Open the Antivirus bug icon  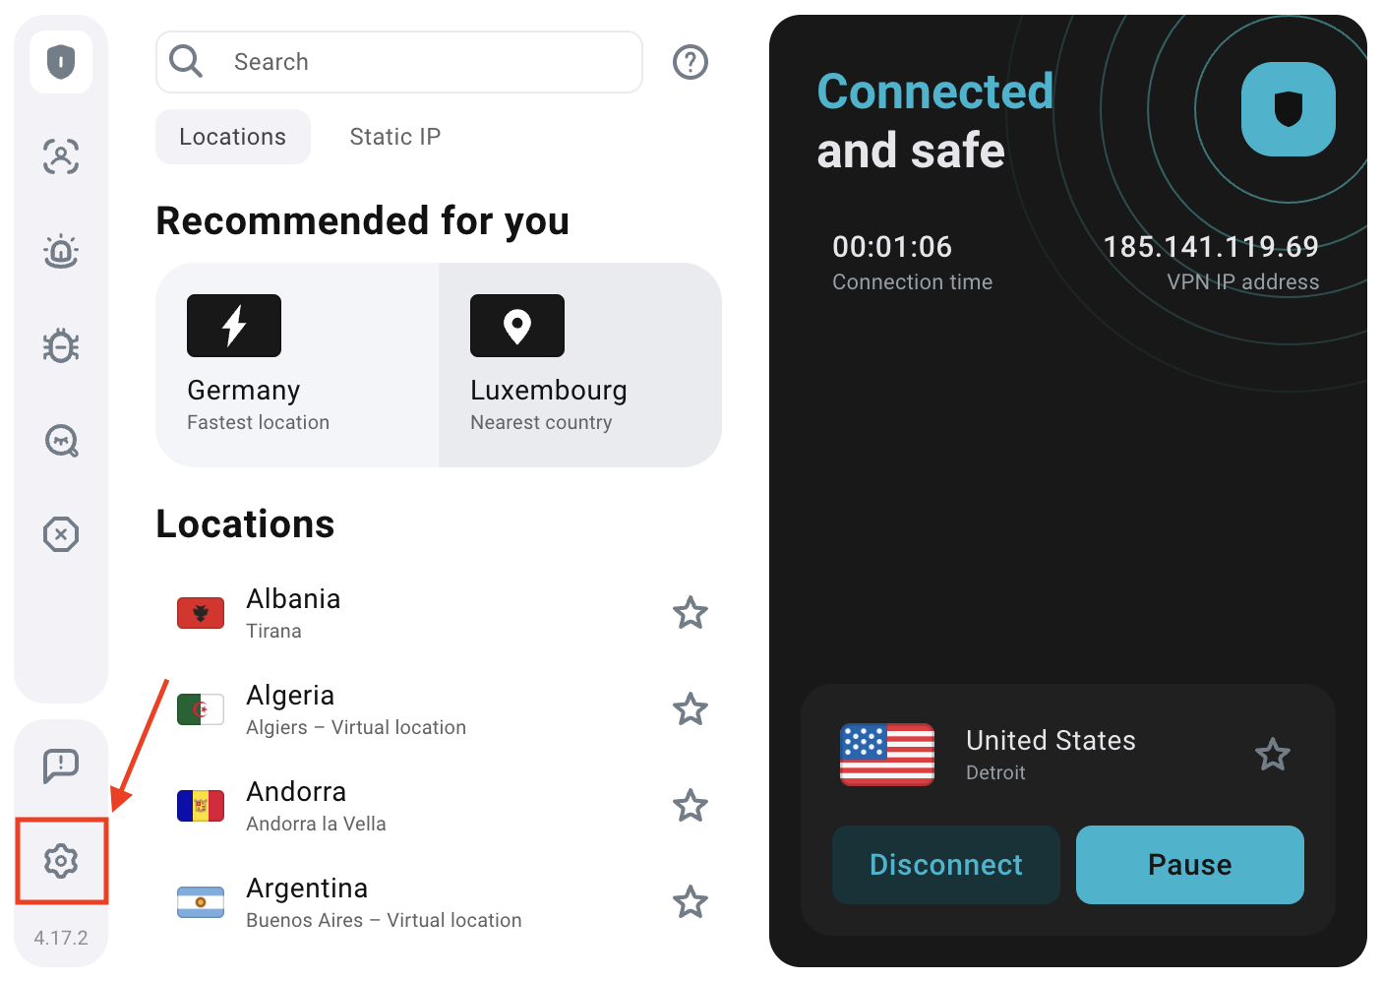61,345
